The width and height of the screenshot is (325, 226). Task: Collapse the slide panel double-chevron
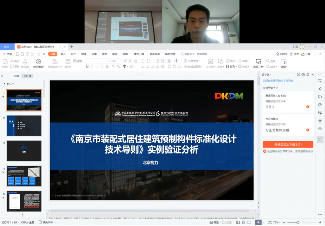2,76
